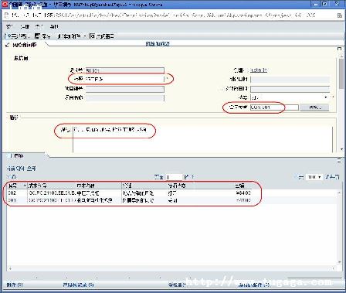Image resolution: width=346 pixels, height=293 pixels.
Task: Click the button next to CON 001 field
Action: point(314,107)
